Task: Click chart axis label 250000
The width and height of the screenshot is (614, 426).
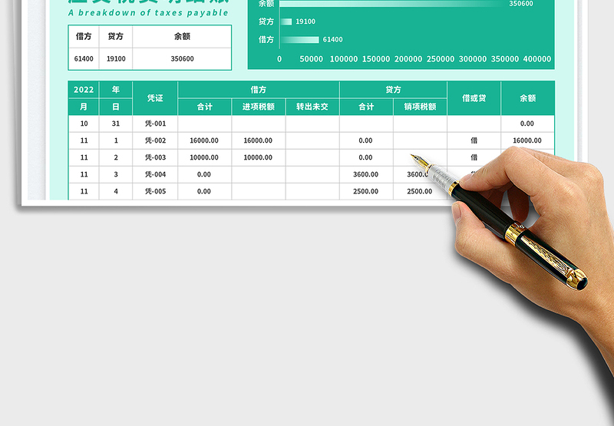Action: pos(441,59)
